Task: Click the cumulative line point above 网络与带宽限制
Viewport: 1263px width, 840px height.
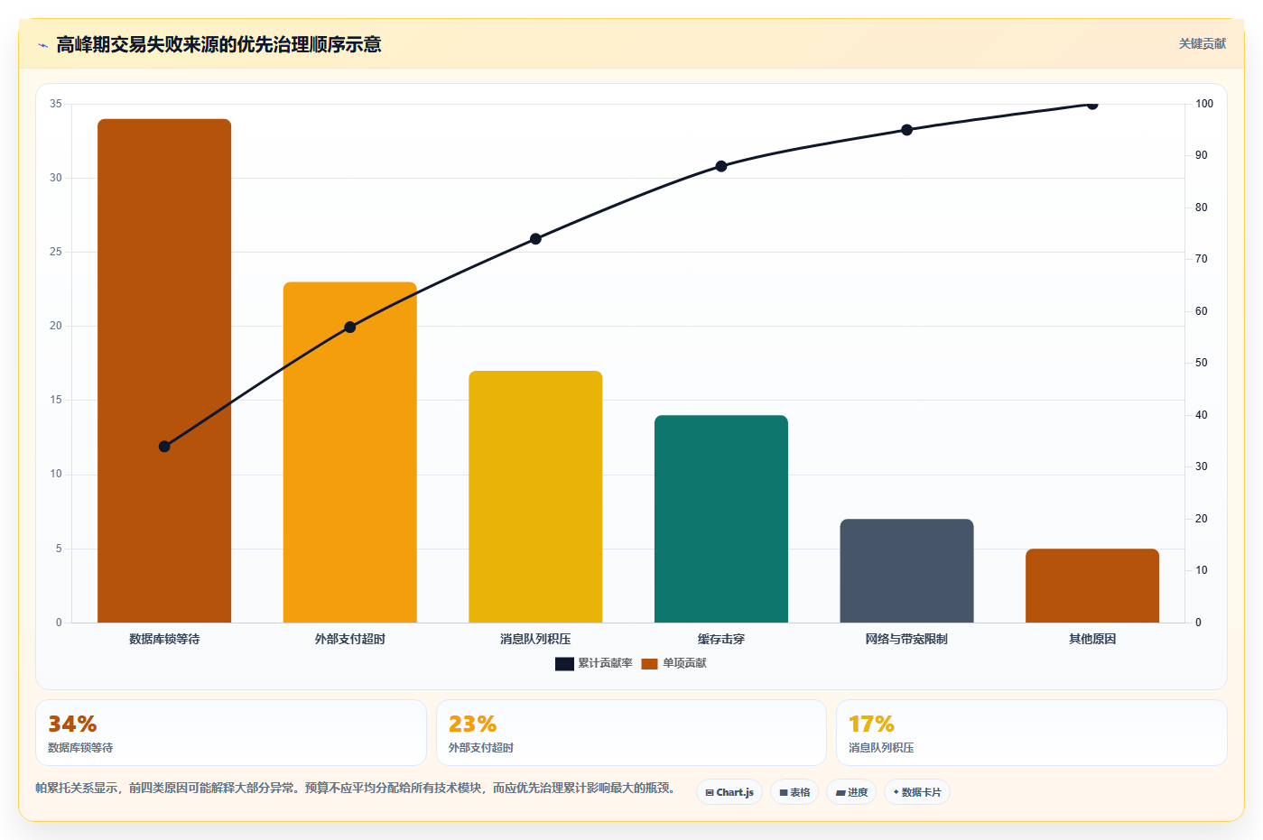Action: click(x=906, y=130)
